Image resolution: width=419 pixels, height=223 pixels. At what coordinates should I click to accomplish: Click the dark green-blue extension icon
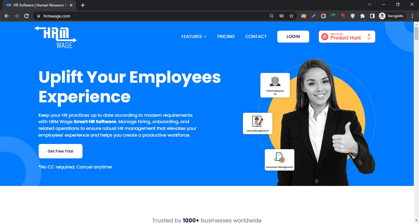point(333,16)
